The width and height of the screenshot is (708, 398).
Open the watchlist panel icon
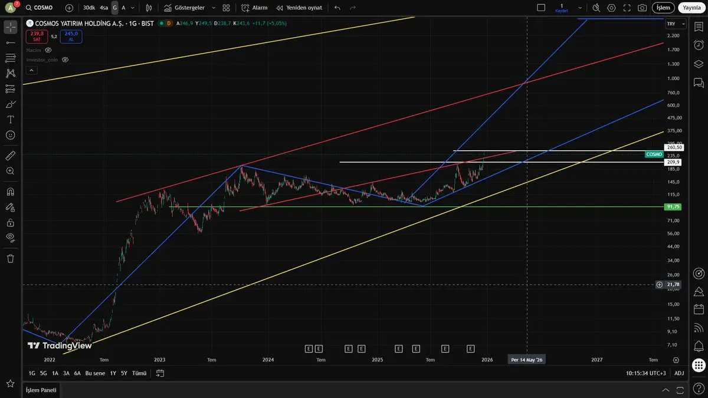tap(699, 28)
